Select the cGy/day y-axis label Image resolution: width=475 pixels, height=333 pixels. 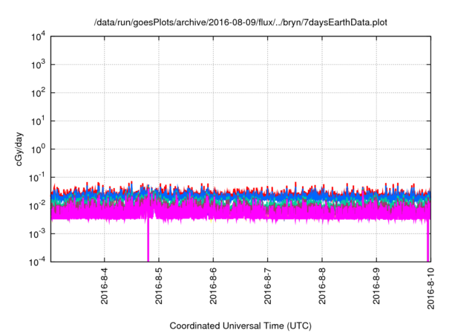pos(19,149)
